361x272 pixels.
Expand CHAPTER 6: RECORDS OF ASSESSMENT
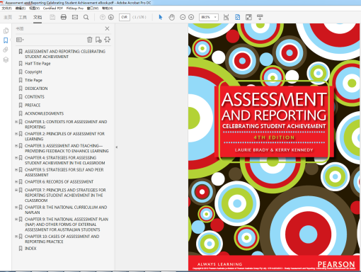(16, 182)
